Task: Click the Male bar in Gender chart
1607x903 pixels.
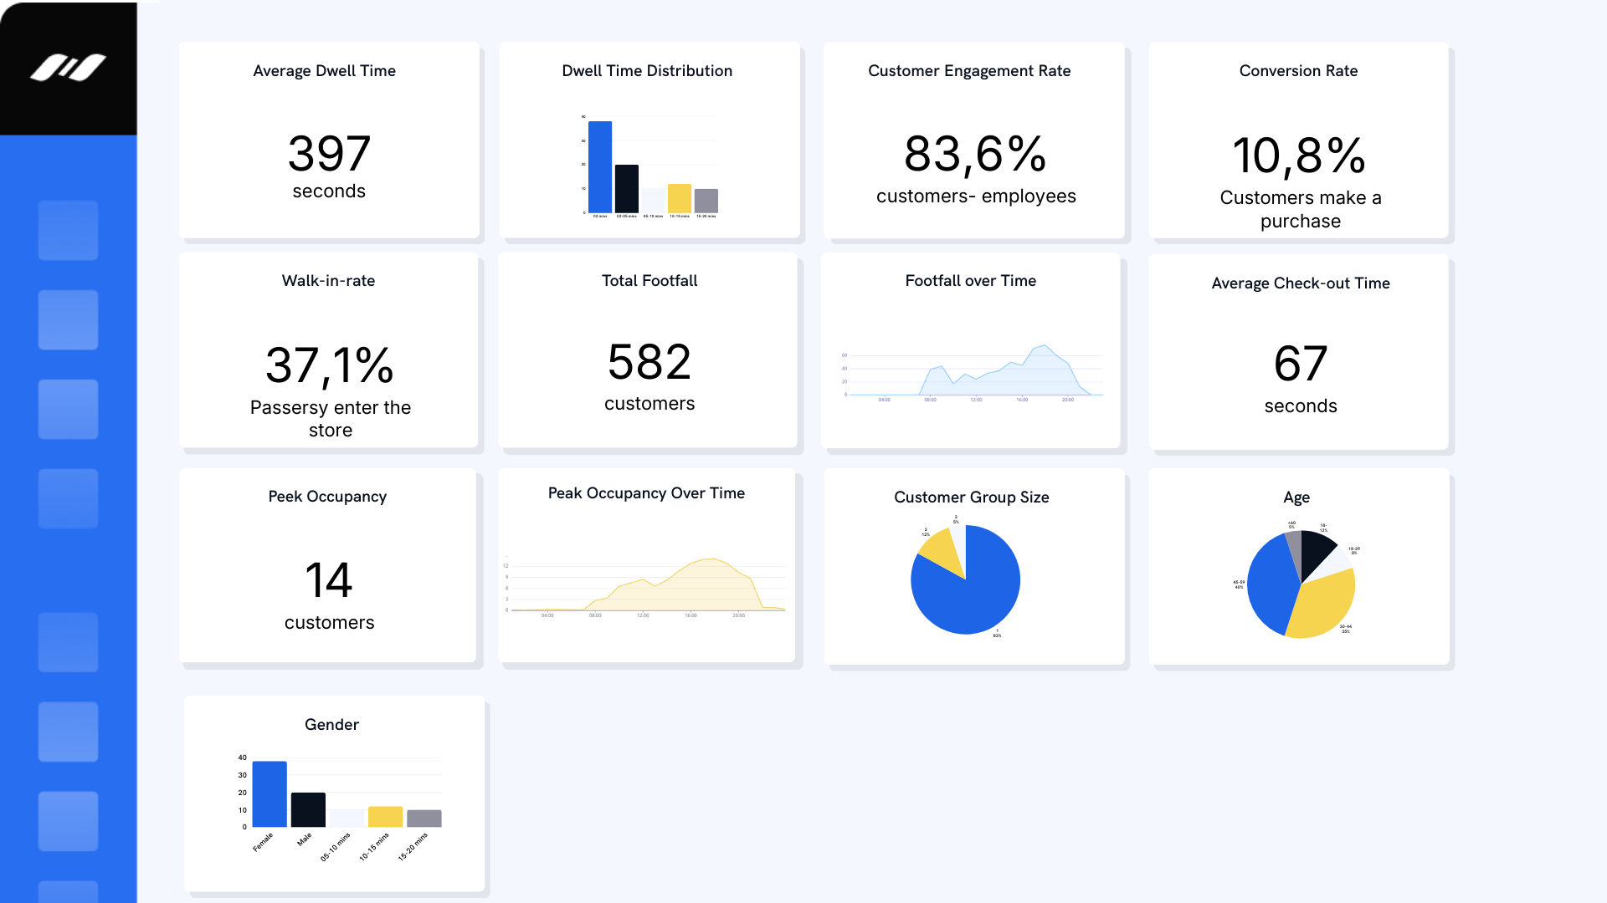Action: point(308,809)
